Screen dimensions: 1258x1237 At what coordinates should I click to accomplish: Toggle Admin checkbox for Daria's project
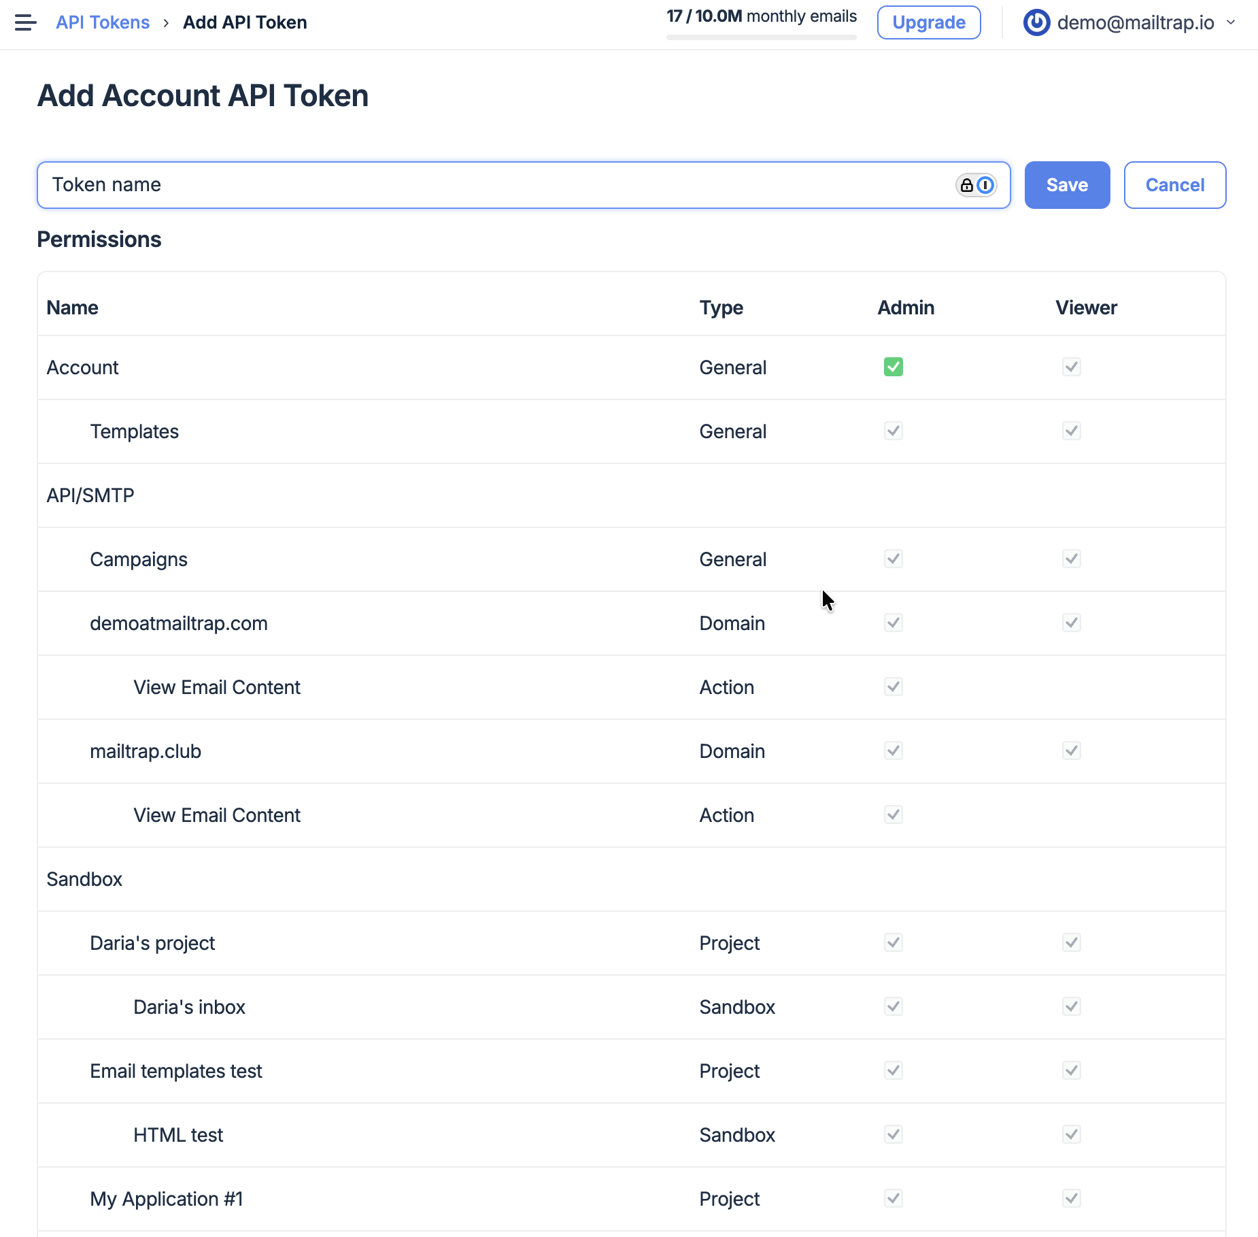pyautogui.click(x=893, y=943)
